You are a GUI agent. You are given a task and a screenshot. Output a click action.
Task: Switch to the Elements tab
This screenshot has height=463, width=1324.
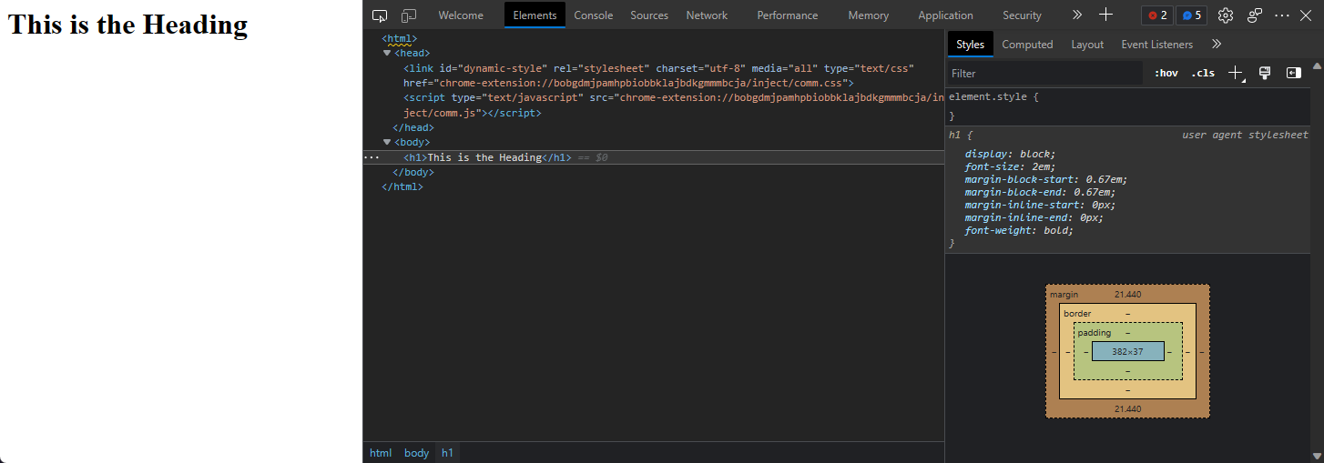coord(535,15)
